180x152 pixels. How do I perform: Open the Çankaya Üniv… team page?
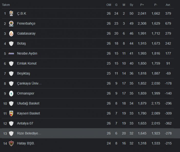coord(29,83)
